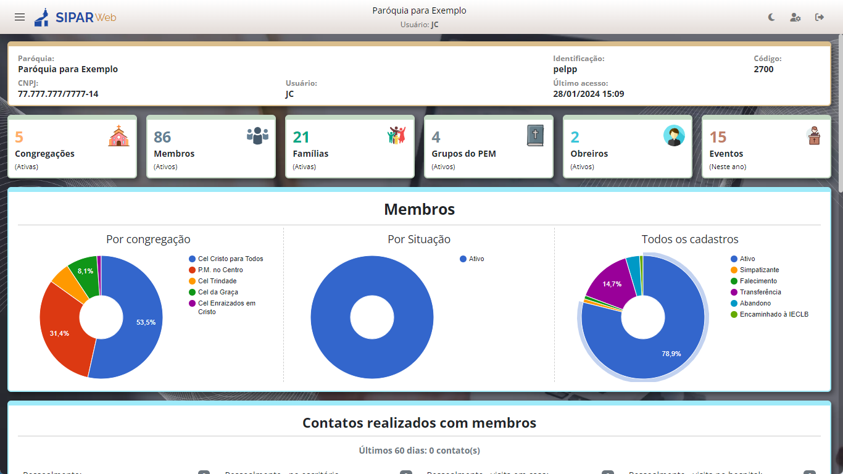
Task: Click the avatar icon on Obreiros card
Action: coord(674,136)
